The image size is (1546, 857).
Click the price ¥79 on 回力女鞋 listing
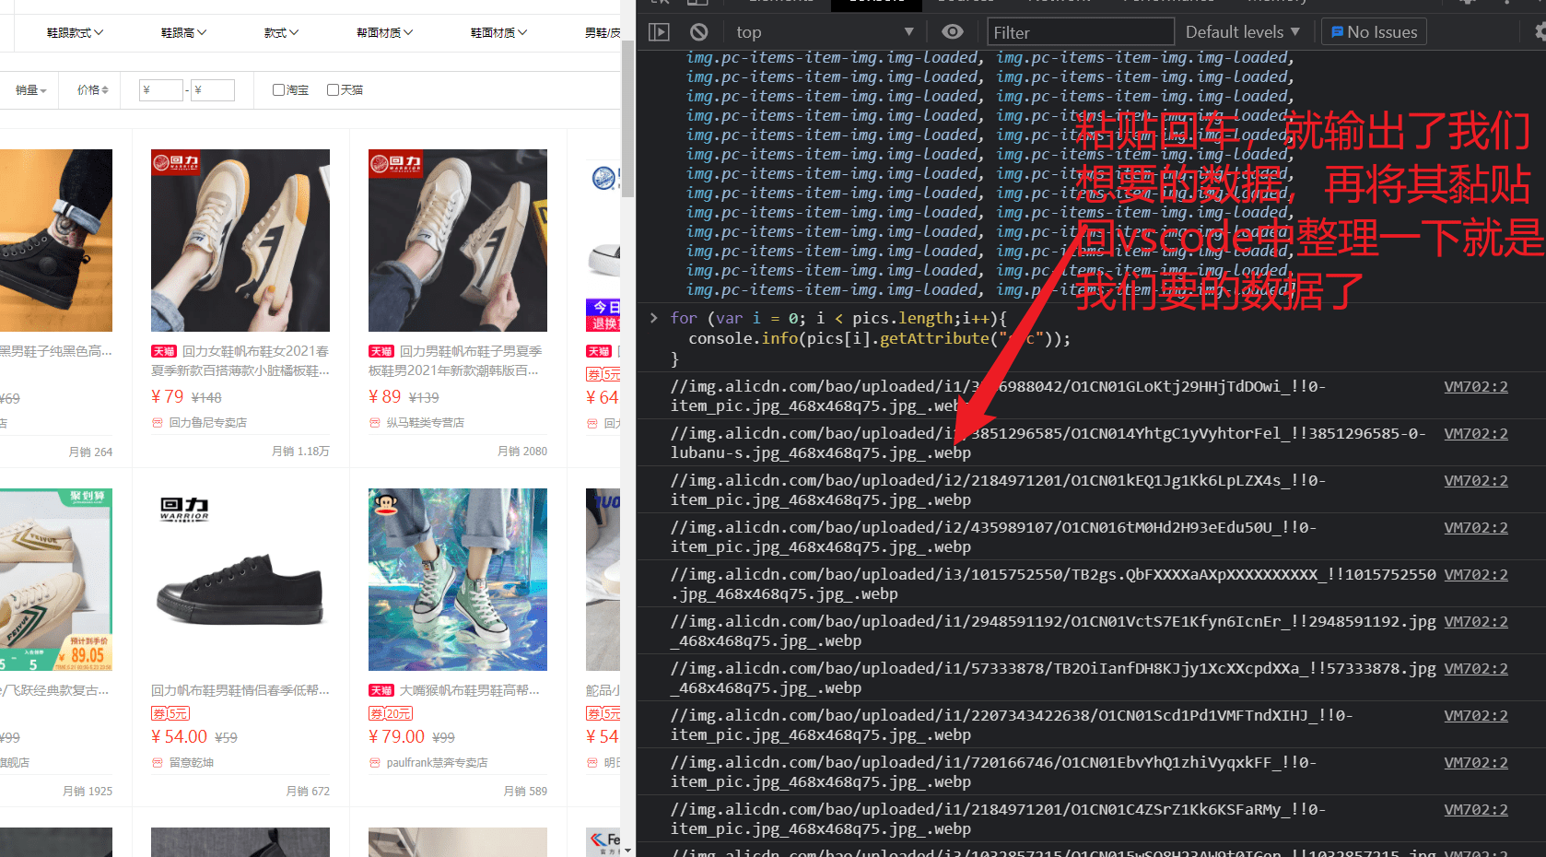tap(168, 397)
